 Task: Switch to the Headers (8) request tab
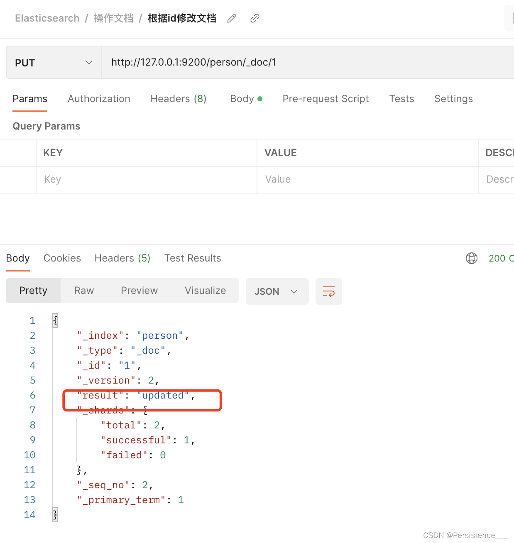point(179,99)
